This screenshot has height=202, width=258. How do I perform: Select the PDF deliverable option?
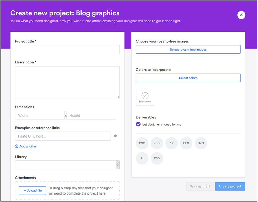click(x=172, y=143)
